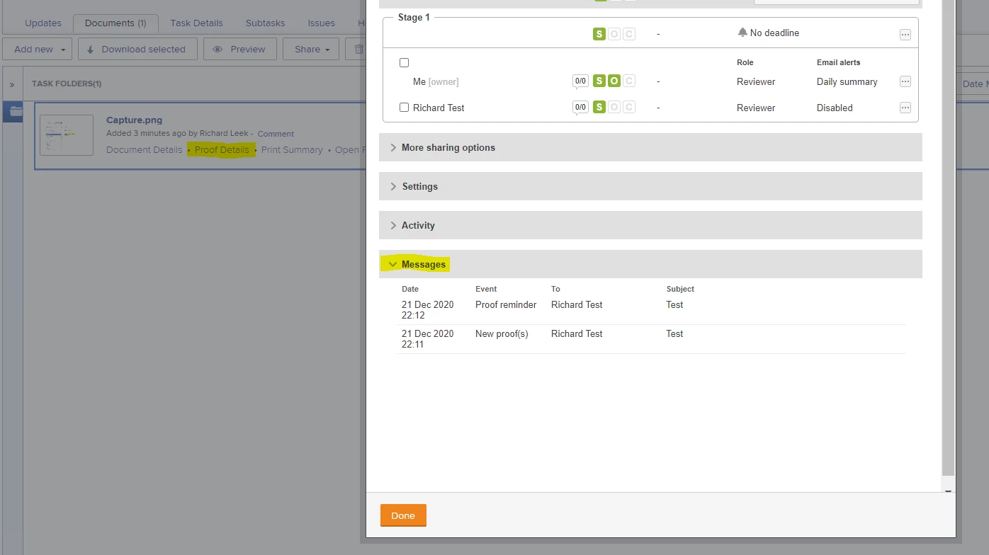Expand More sharing options section
The width and height of the screenshot is (989, 555).
(650, 147)
